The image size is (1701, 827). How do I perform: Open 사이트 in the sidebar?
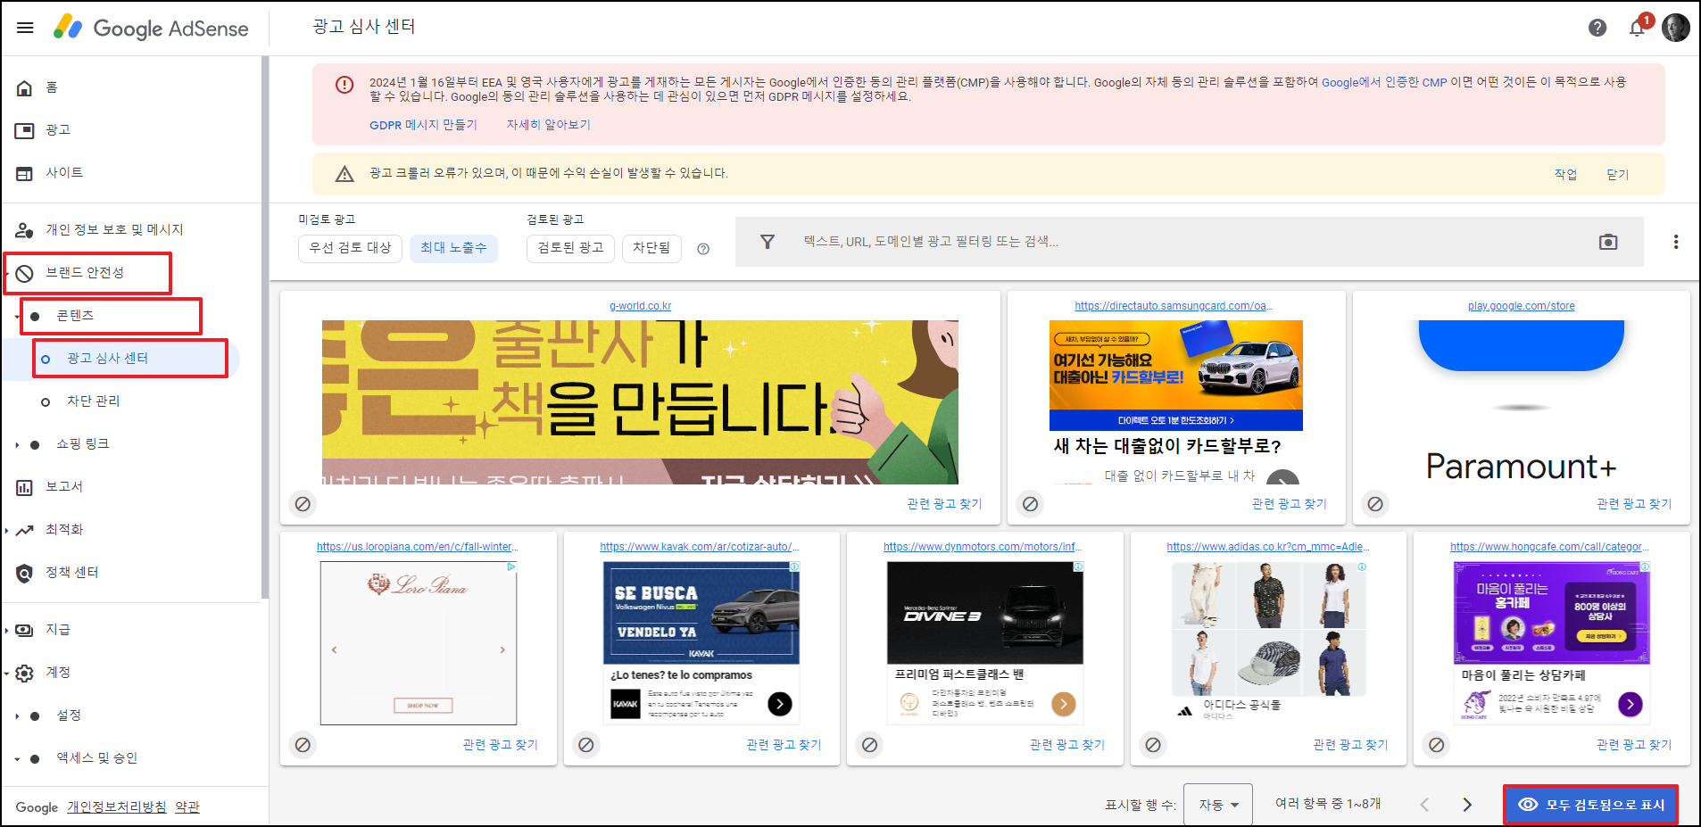64,173
